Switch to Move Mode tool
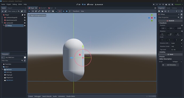The width and height of the screenshot is (184, 98). coord(33,11)
